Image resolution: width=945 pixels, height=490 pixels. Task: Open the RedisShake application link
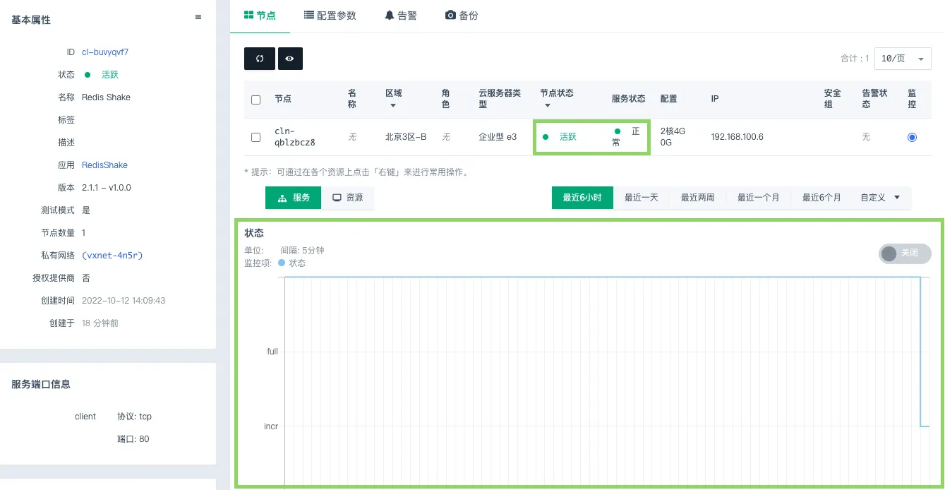104,165
